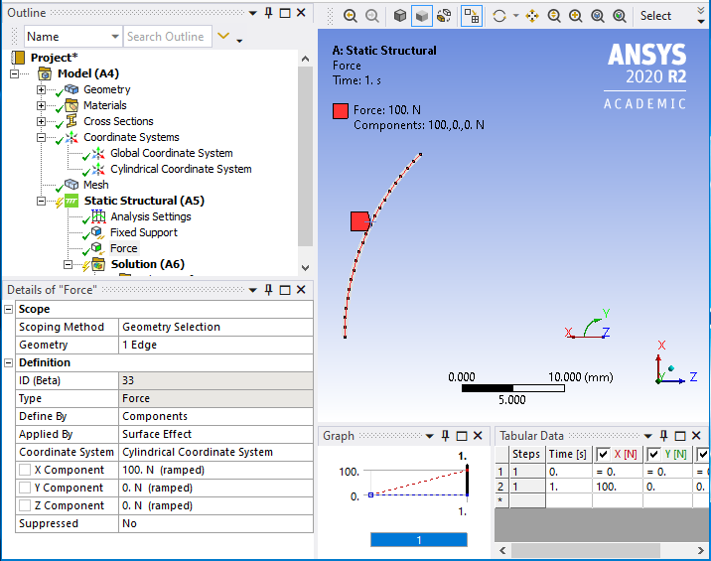Collapse the Coordinate Systems tree node
The width and height of the screenshot is (711, 561).
tap(41, 137)
